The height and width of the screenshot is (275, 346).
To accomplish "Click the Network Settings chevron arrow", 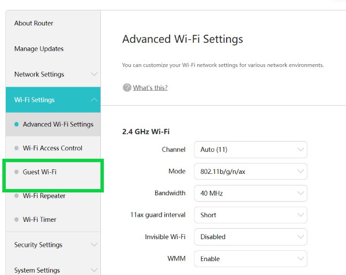I will 95,75.
